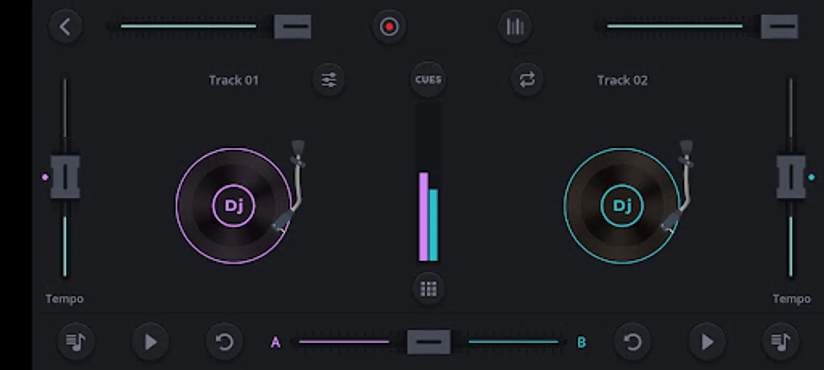
Task: Open the equalizer bars icon at top
Action: [515, 27]
